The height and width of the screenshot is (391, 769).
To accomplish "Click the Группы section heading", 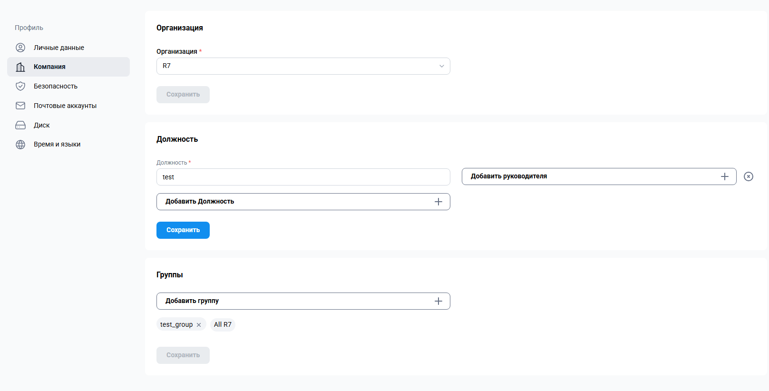I will coord(170,275).
